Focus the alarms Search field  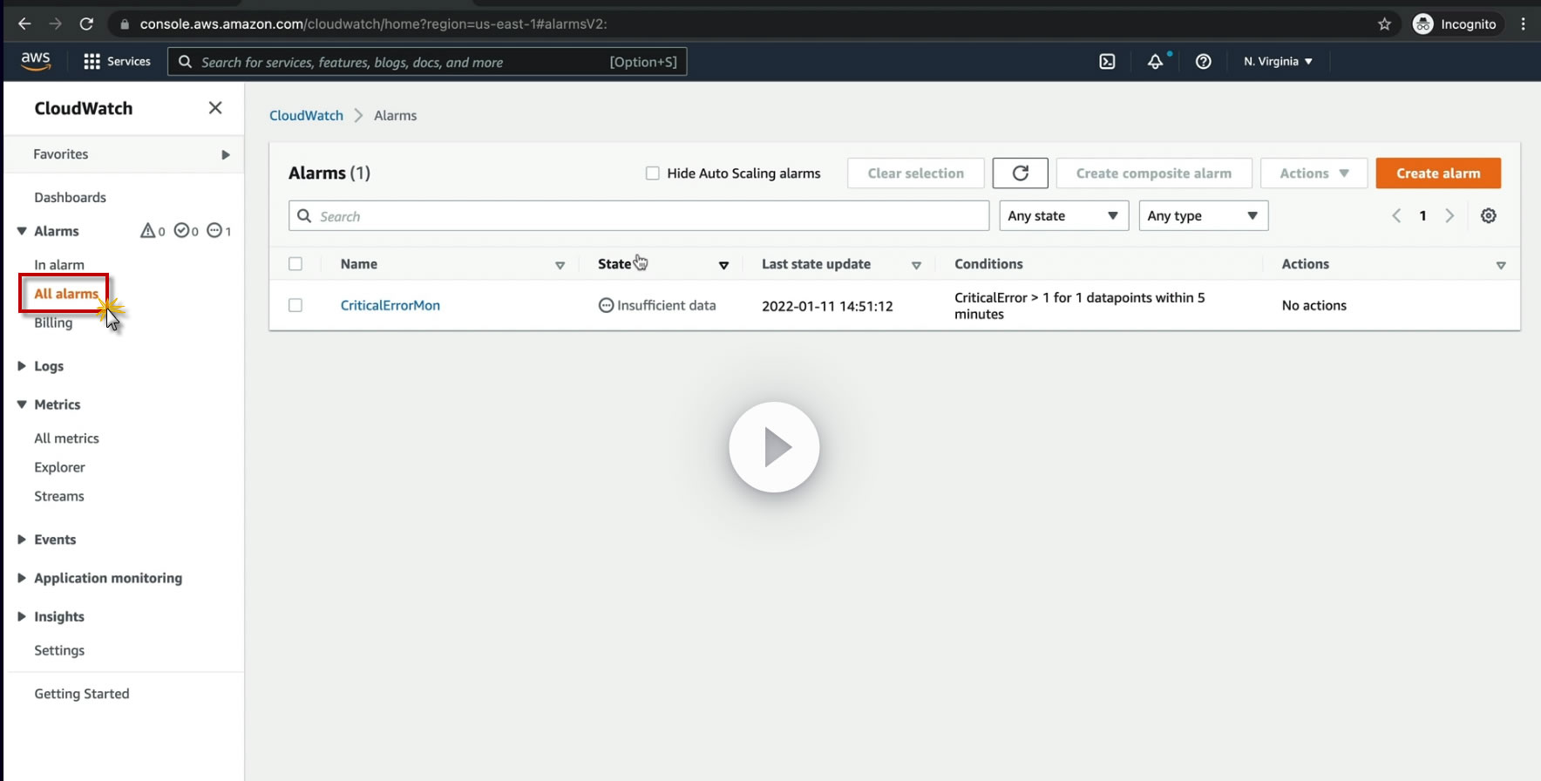[x=639, y=216]
